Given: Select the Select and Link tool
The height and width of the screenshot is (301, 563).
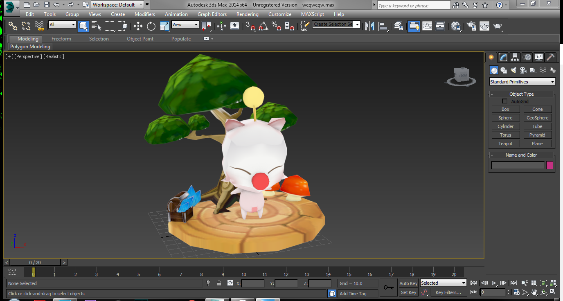Looking at the screenshot, I should (13, 26).
